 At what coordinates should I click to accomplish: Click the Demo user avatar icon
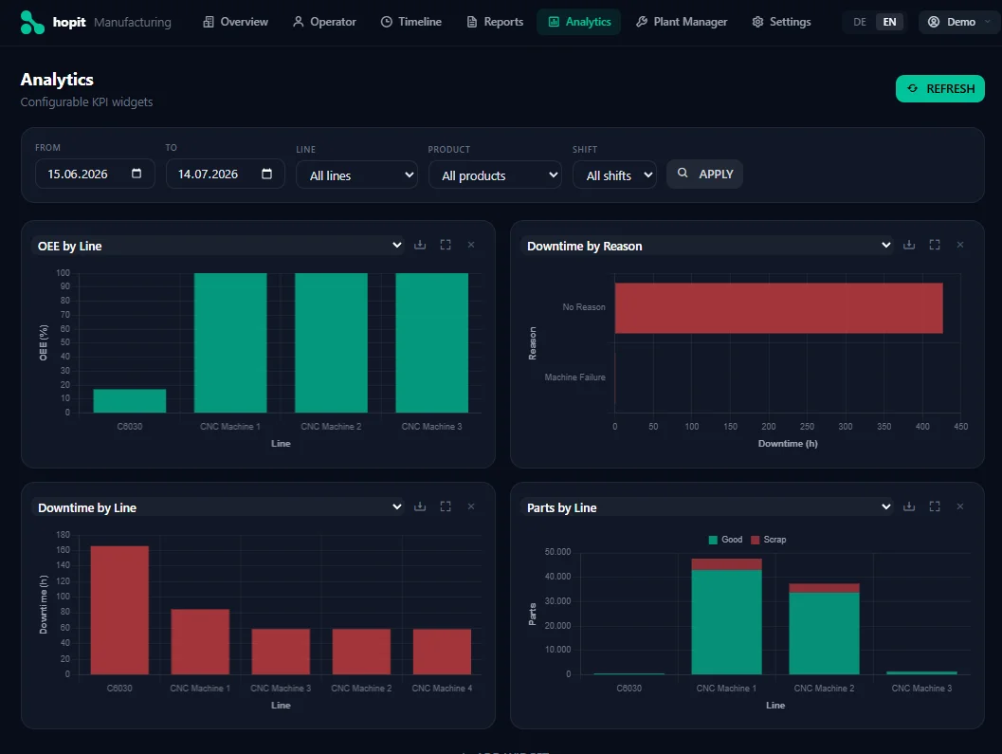[x=934, y=22]
